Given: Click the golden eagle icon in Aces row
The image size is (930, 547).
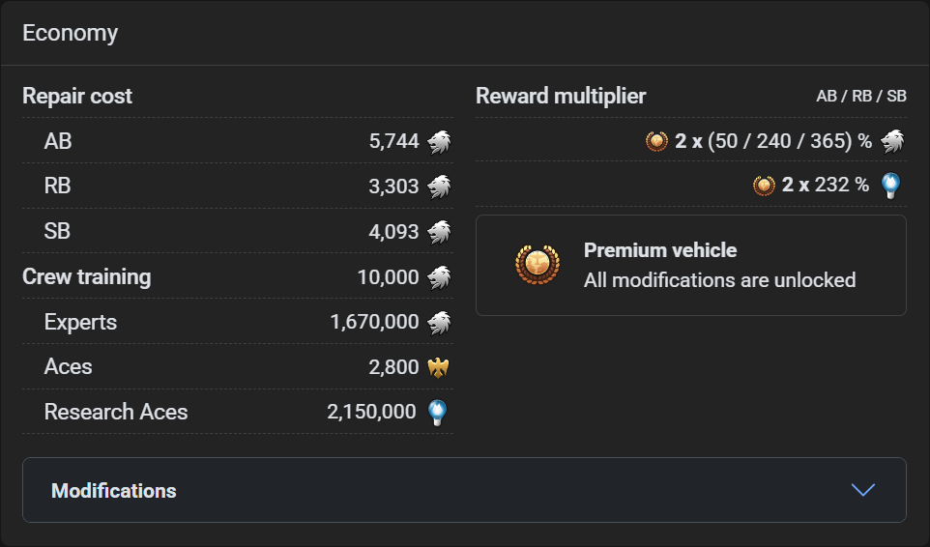Looking at the screenshot, I should [x=440, y=367].
